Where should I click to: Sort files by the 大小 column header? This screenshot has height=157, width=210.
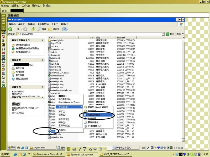tap(87, 37)
